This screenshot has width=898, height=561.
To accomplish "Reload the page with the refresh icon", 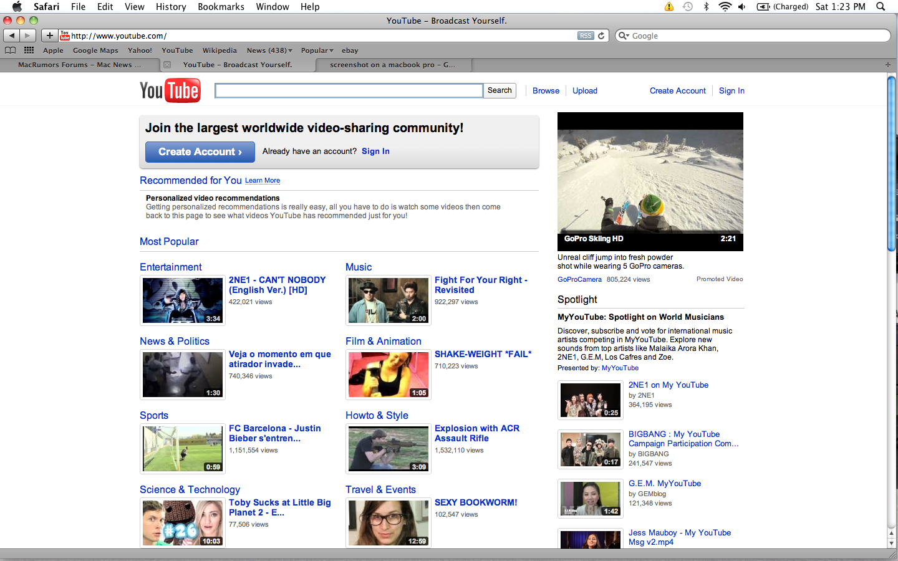I will (601, 36).
